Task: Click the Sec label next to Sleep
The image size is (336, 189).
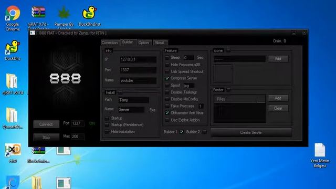Action: (200, 57)
